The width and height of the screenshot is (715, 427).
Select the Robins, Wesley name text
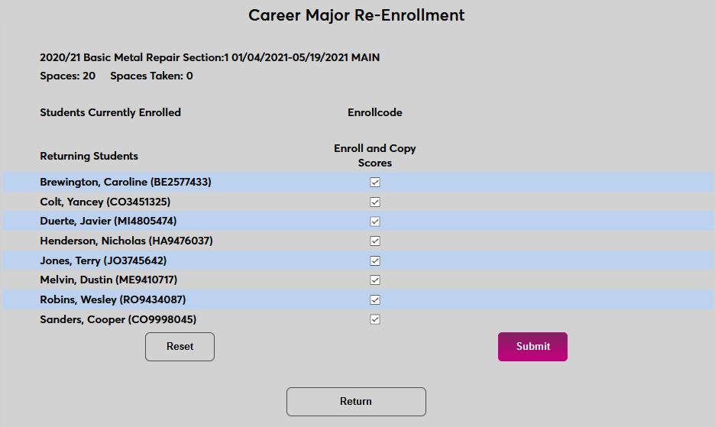[x=113, y=299]
